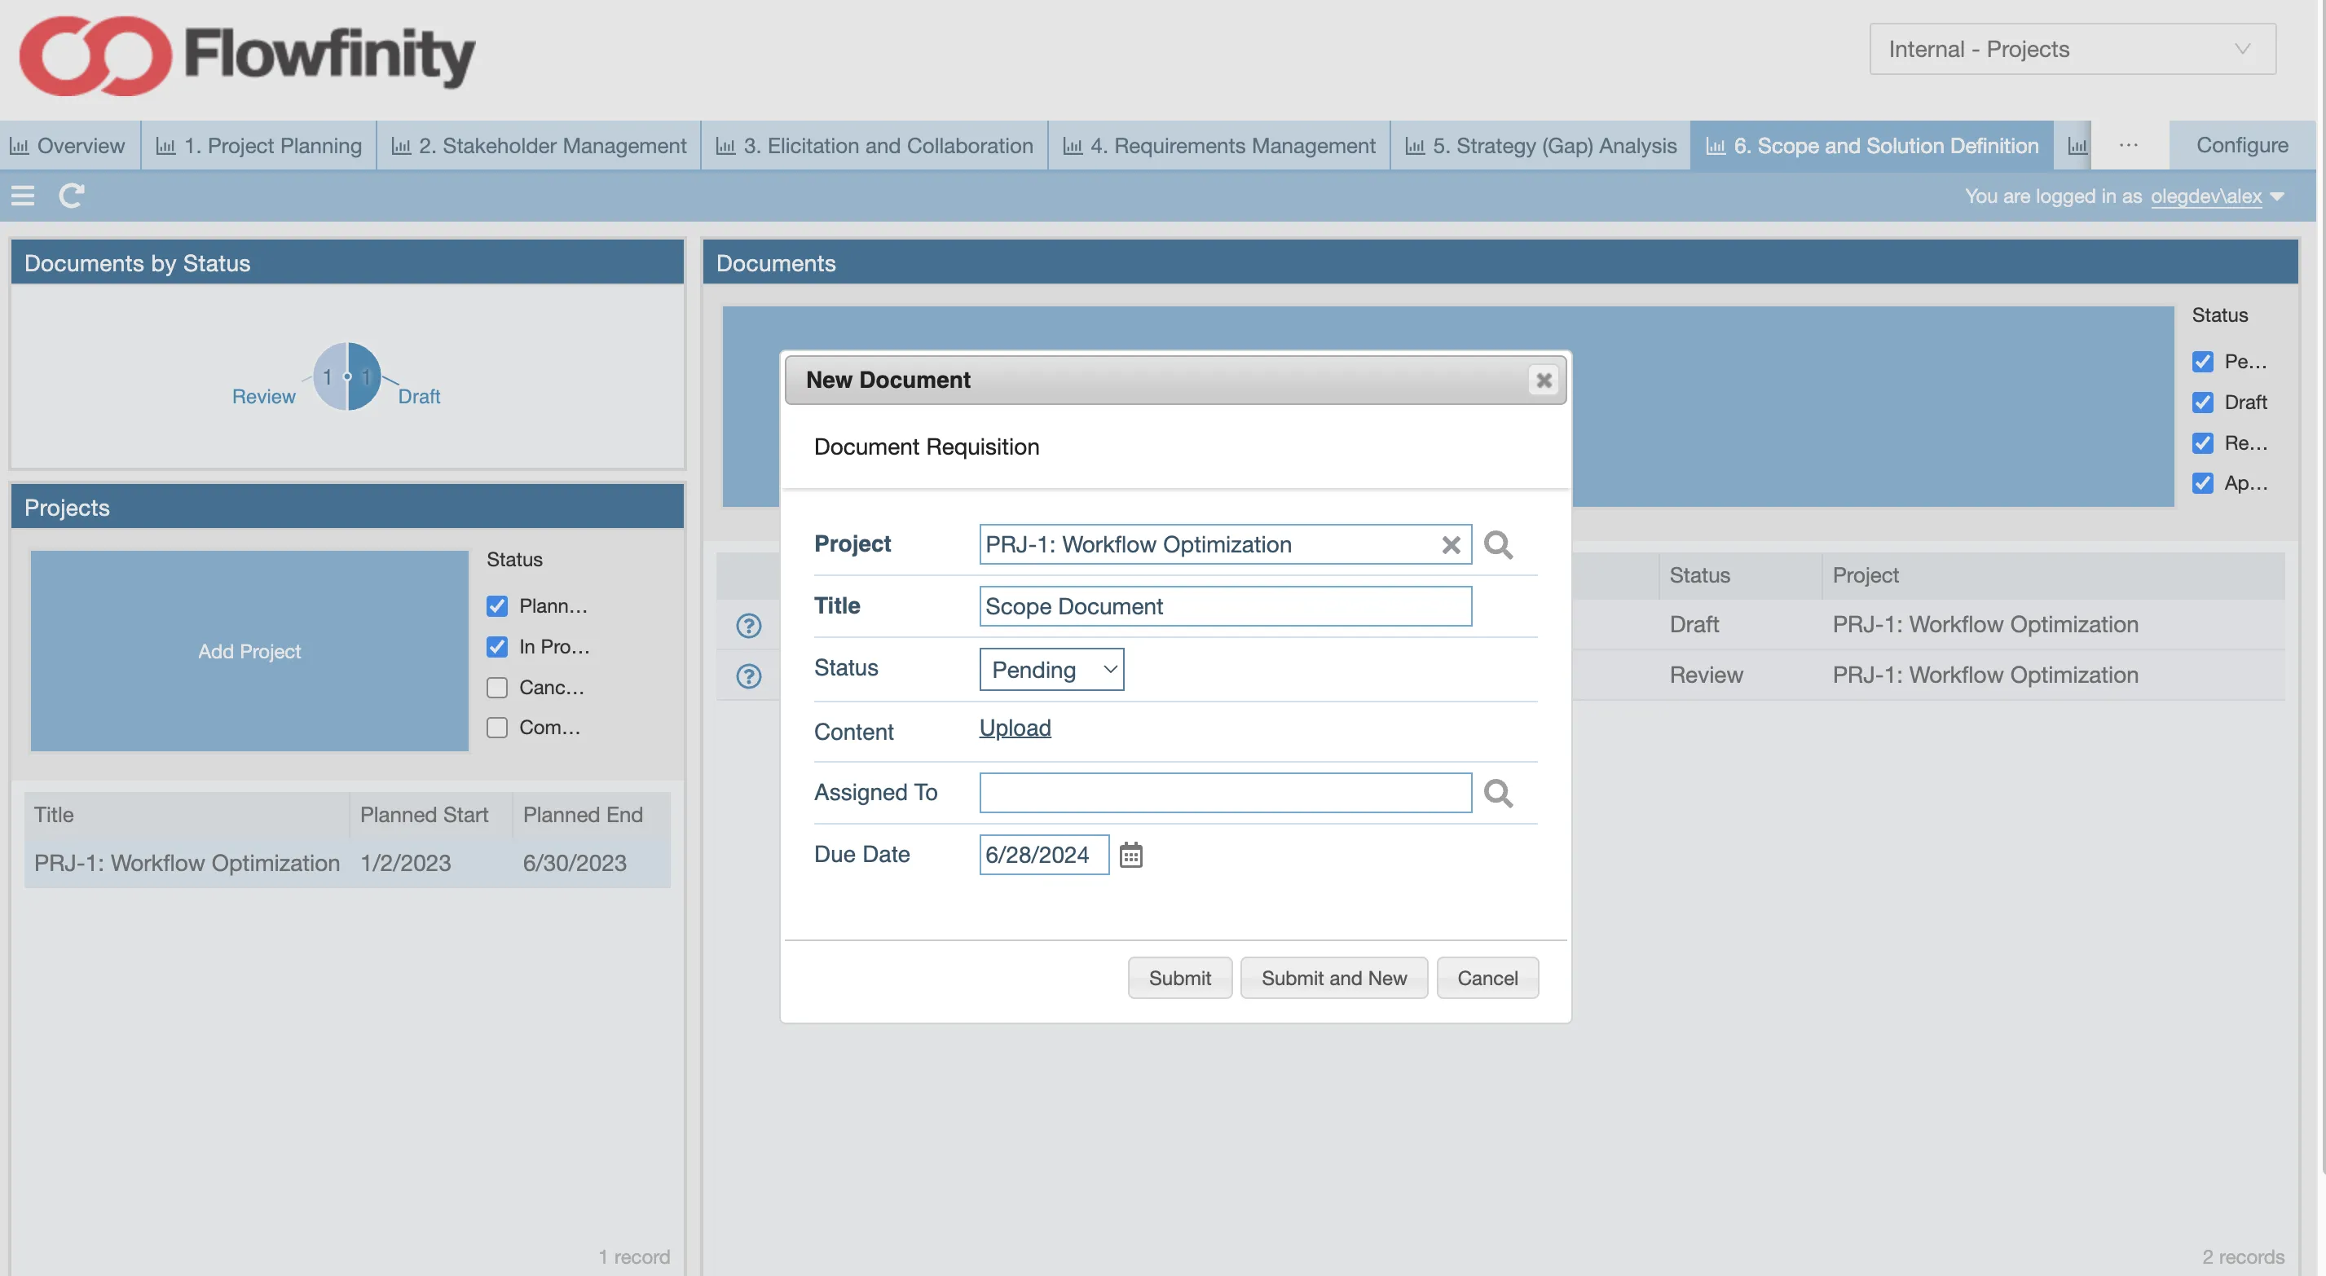This screenshot has height=1276, width=2326.
Task: Click the Submit and New button
Action: [x=1335, y=977]
